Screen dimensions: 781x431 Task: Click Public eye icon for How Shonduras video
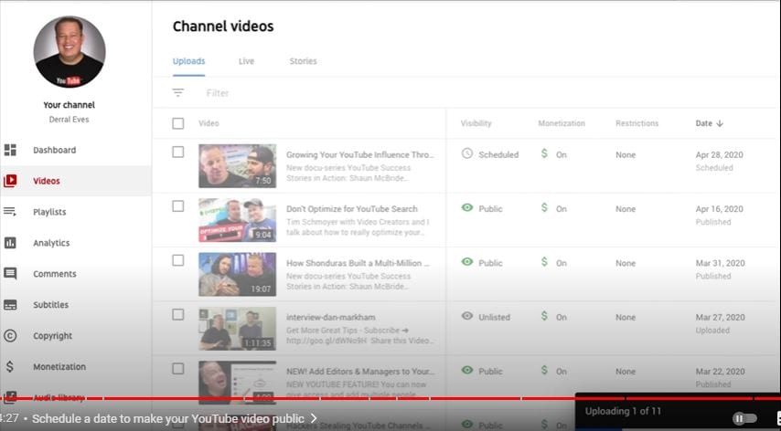[466, 262]
